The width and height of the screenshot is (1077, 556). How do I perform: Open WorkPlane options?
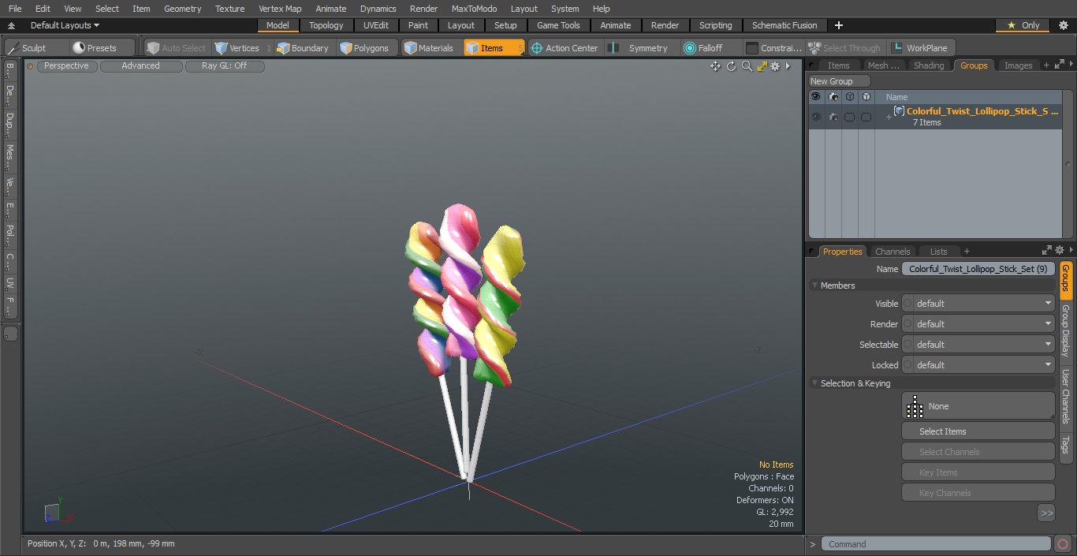[x=920, y=48]
